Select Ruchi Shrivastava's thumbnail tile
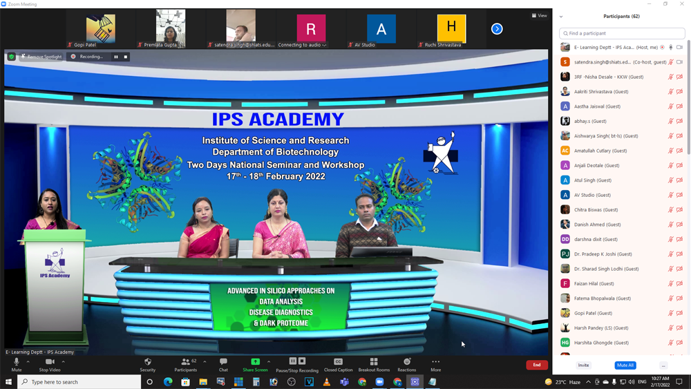 (451, 28)
